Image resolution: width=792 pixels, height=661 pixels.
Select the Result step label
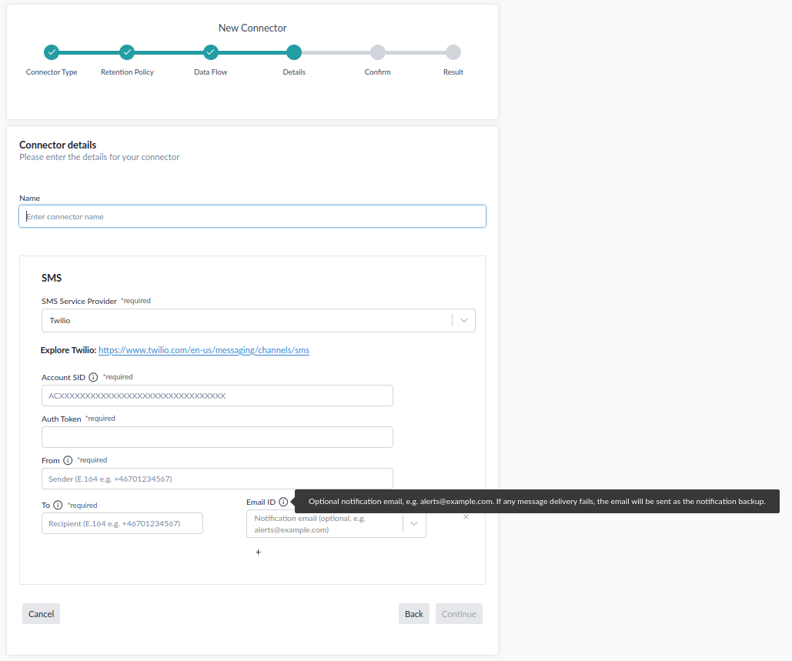point(453,72)
